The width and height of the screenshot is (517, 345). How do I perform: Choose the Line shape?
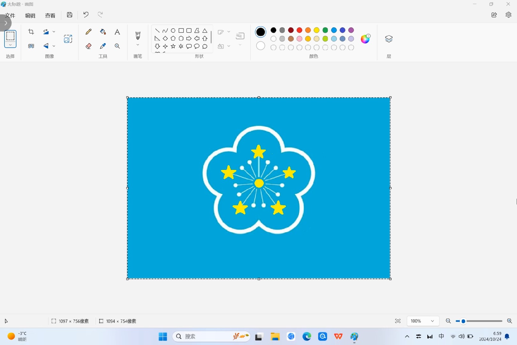(157, 31)
